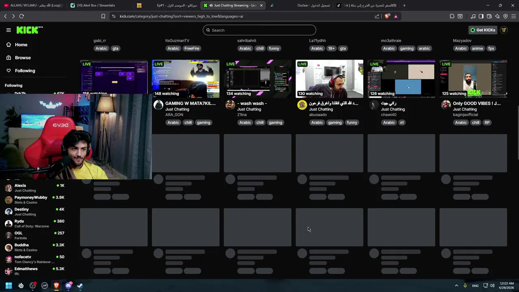Click ARA_GON channel avatar
The width and height of the screenshot is (519, 292).
coord(158,105)
